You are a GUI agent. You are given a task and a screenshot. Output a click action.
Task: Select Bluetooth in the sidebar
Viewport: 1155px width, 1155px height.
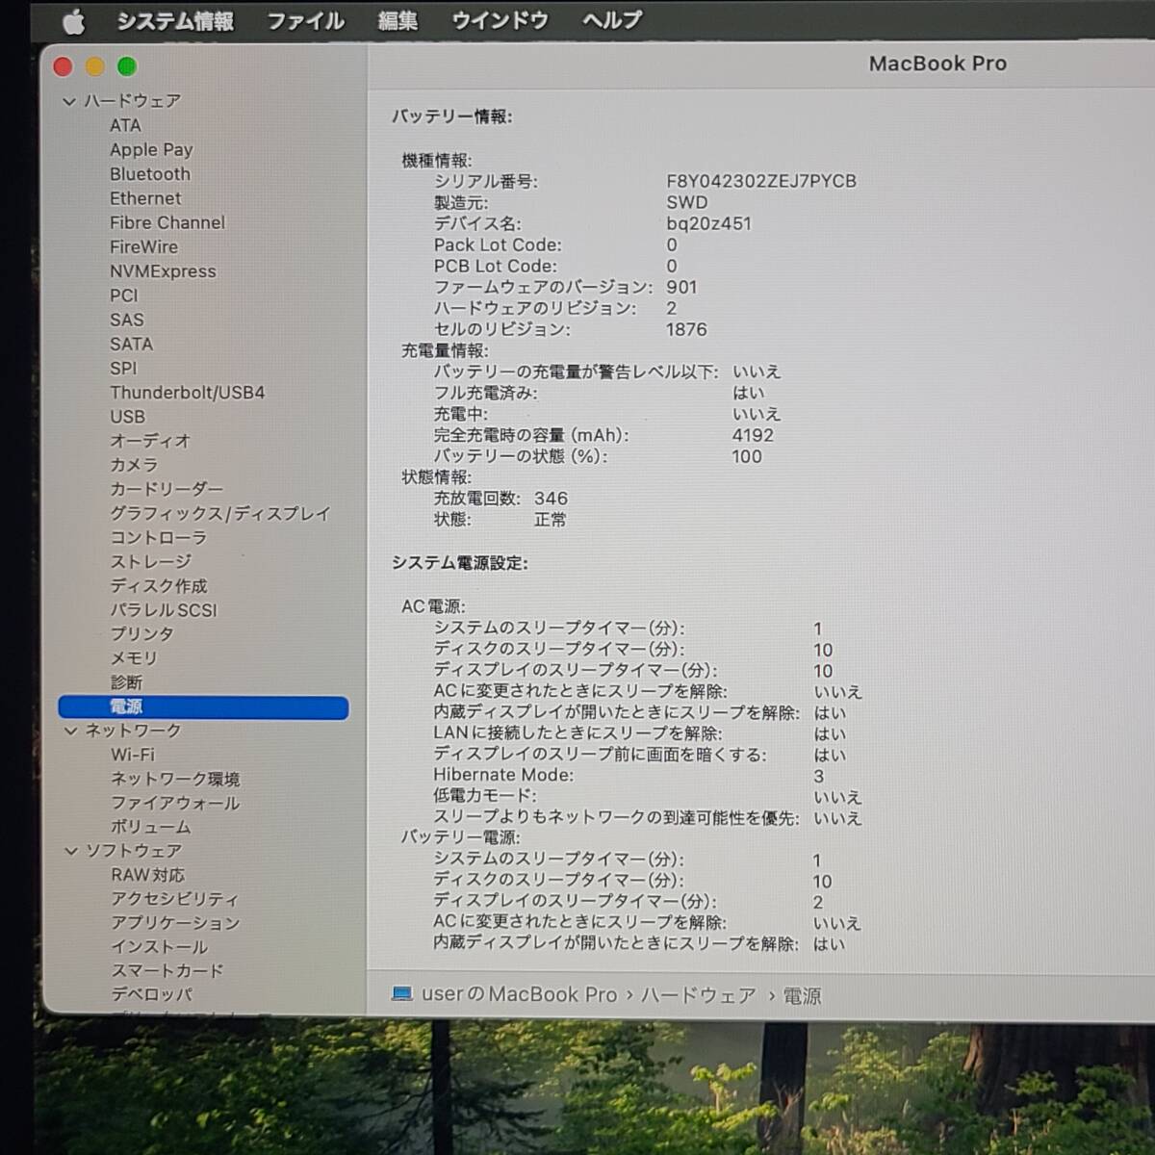(150, 174)
